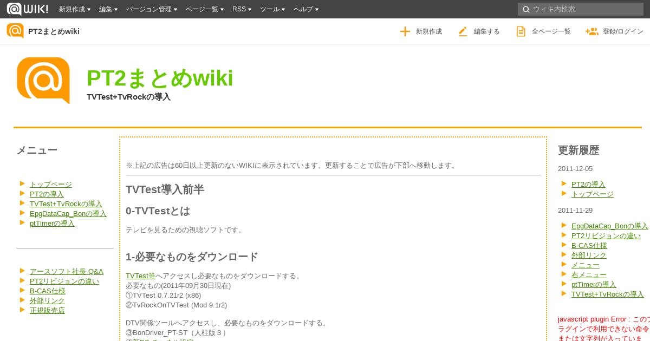Open the 編集 dropdown menu

tap(108, 9)
